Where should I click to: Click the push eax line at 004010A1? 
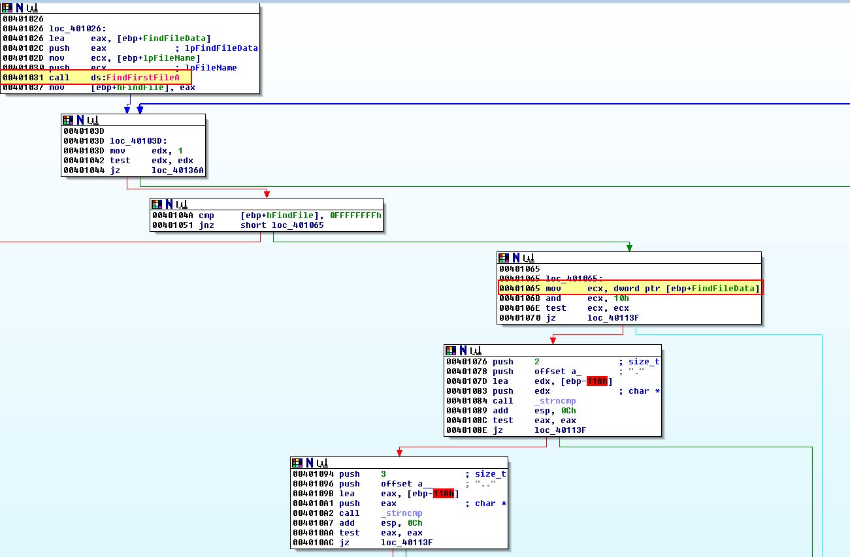(x=344, y=503)
